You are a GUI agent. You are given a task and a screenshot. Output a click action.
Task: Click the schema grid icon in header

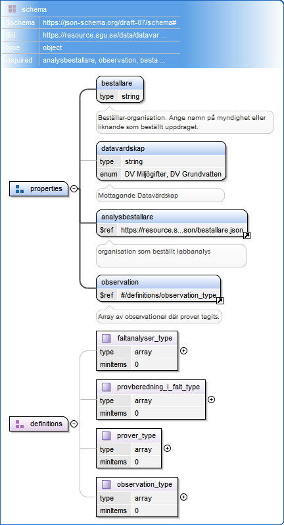(x=12, y=9)
